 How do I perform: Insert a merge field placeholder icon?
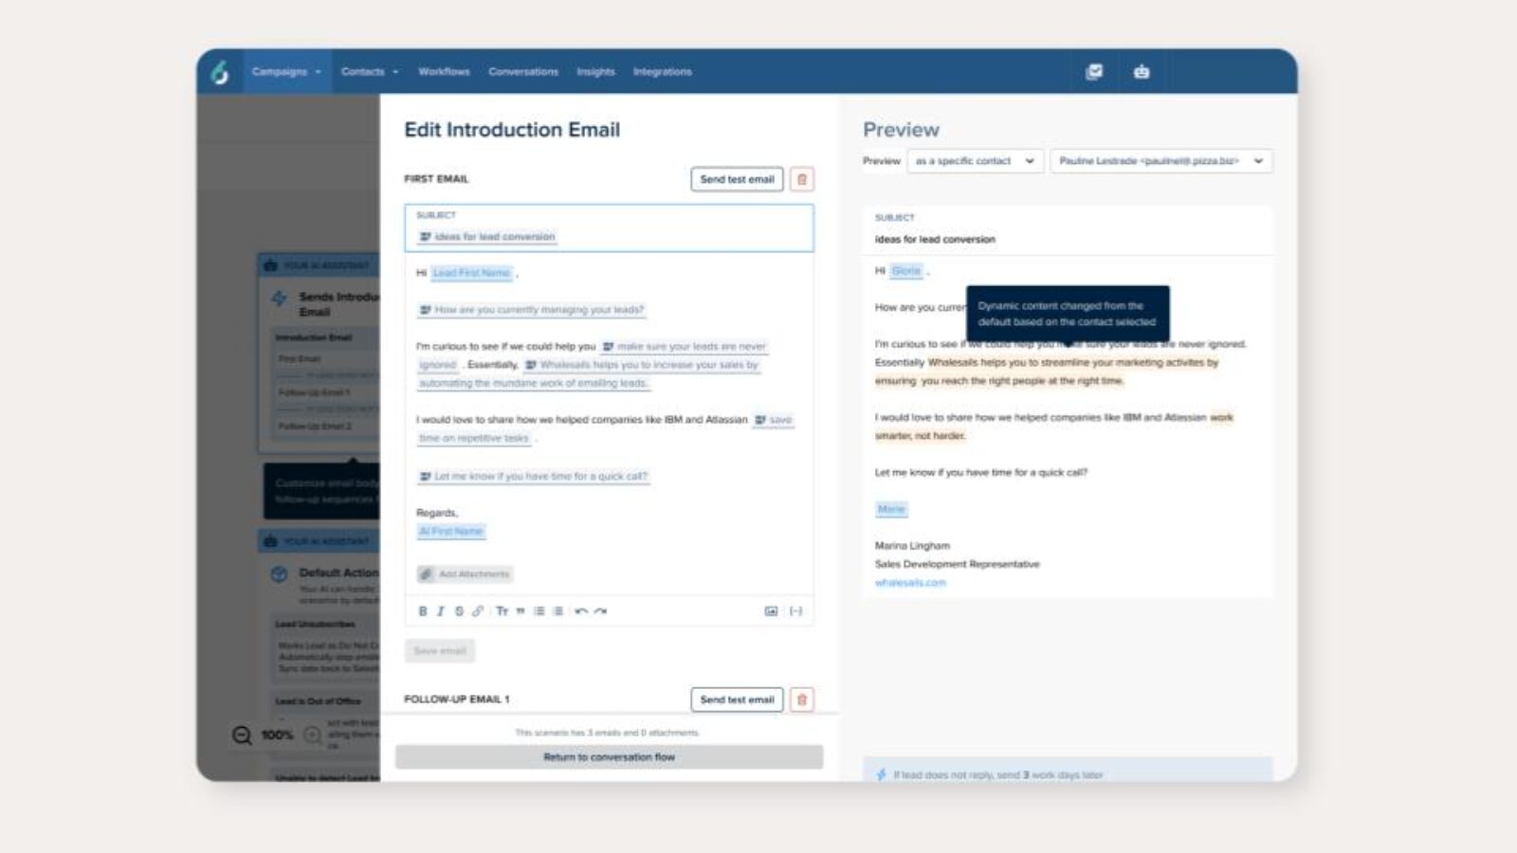[796, 611]
